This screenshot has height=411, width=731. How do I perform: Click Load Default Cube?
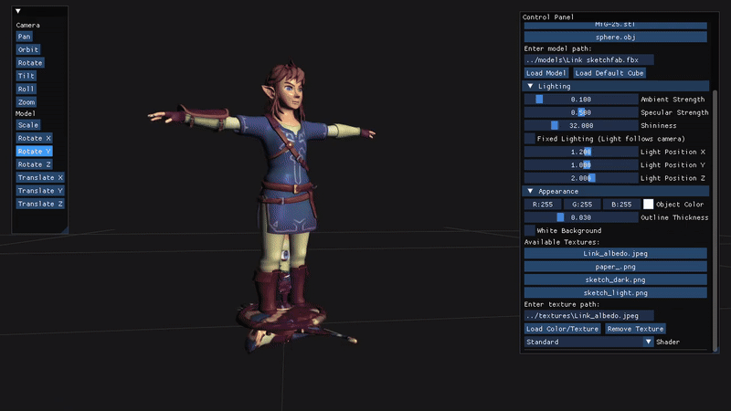pos(609,73)
